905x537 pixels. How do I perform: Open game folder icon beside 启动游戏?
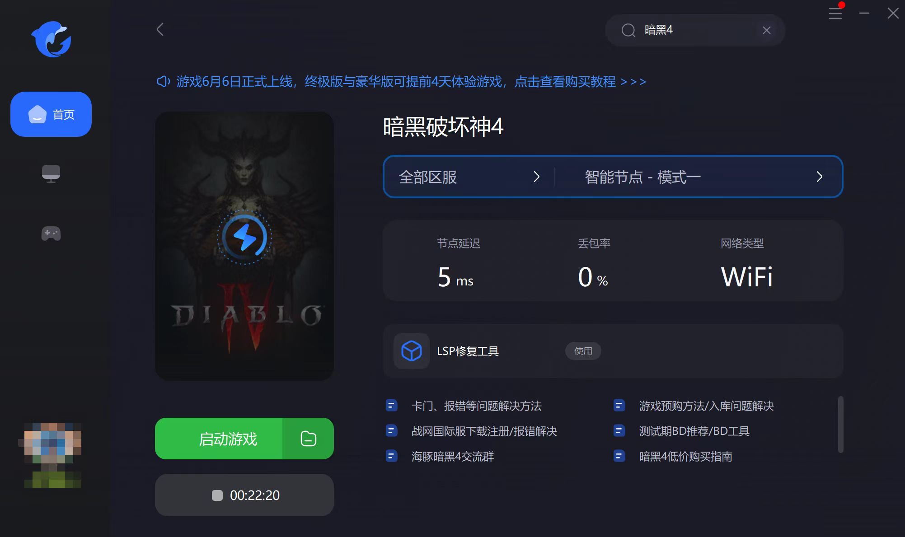pos(308,439)
